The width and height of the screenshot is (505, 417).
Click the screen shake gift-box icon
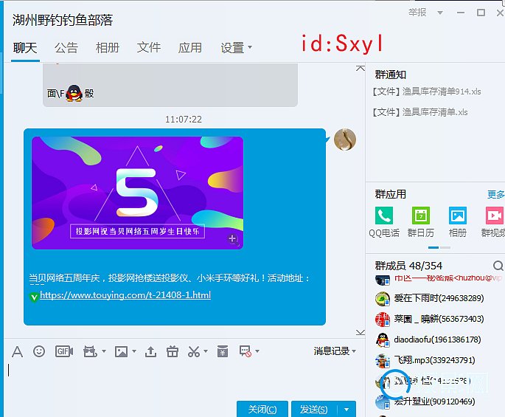(x=90, y=351)
